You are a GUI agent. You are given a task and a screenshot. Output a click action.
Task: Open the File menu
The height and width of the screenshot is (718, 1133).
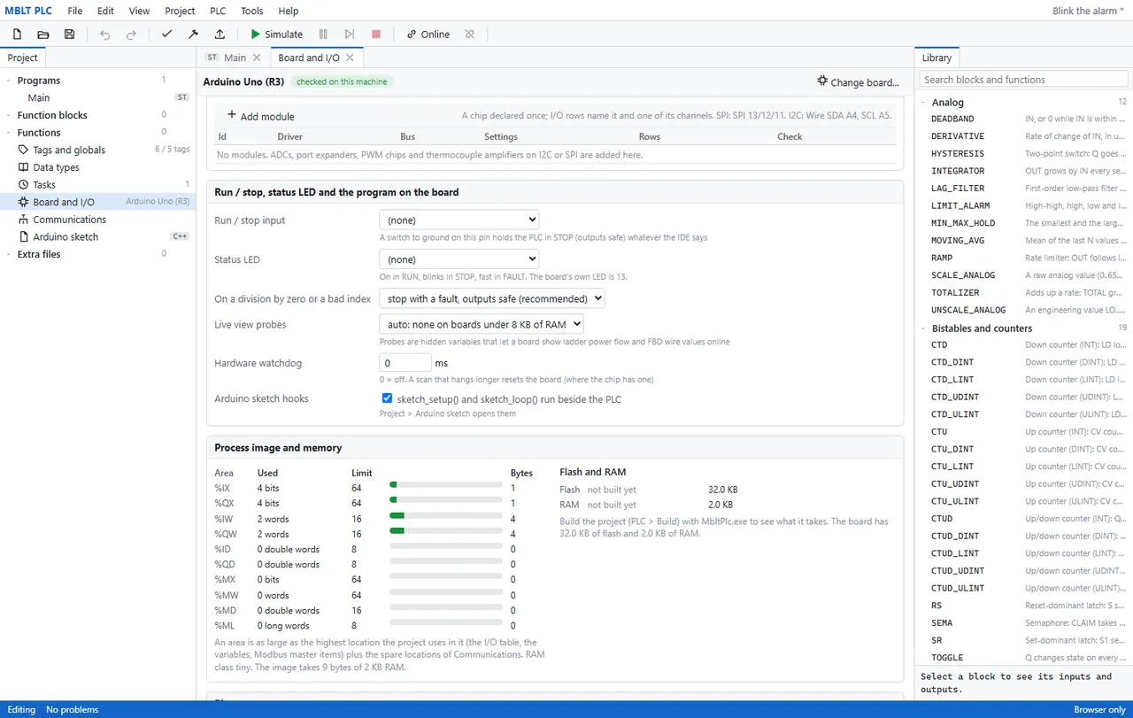(75, 11)
